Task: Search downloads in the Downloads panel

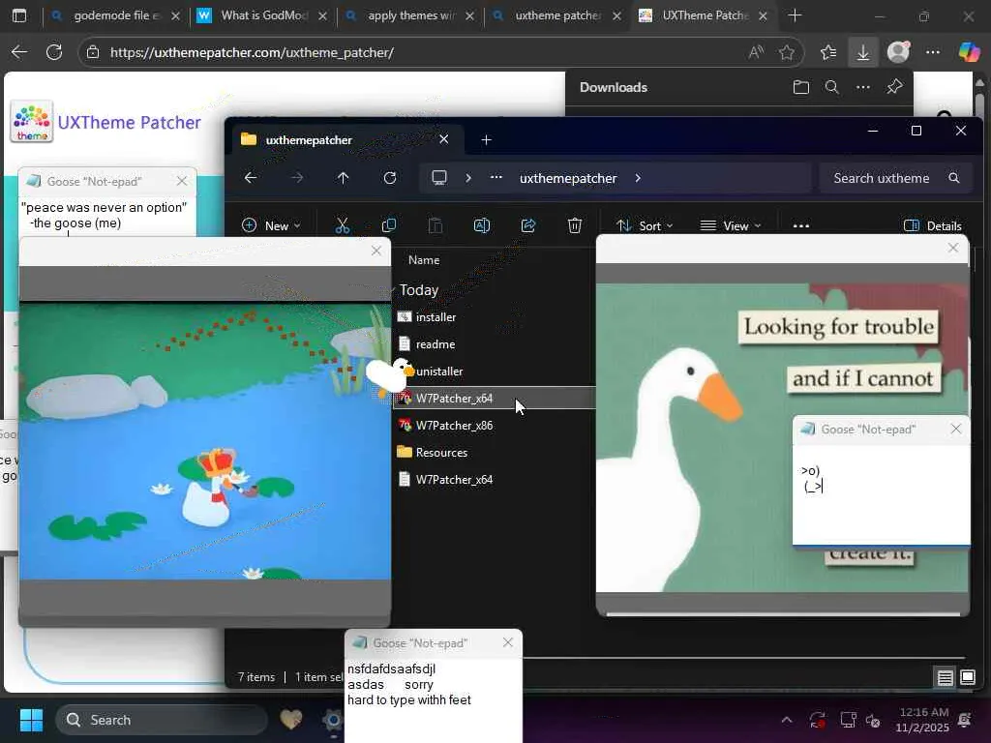Action: [831, 87]
